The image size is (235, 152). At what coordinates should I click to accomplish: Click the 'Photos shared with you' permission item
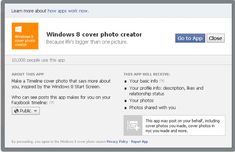152,107
